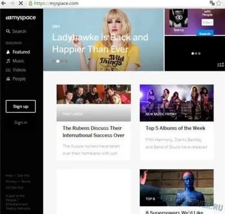Select the last dot in right panel carousel
The image size is (225, 214).
tap(199, 53)
